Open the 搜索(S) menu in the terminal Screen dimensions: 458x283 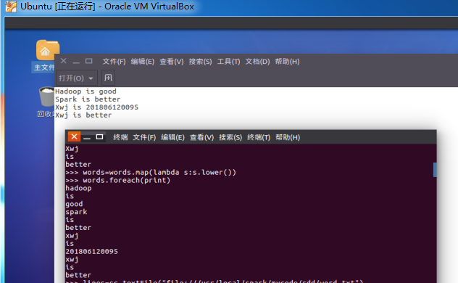click(x=230, y=137)
